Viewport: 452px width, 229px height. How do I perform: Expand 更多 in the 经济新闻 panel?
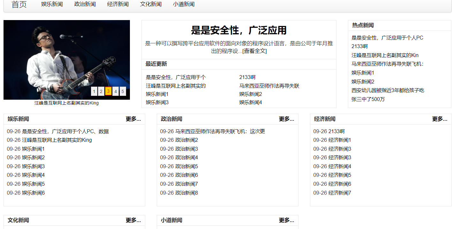click(x=440, y=119)
